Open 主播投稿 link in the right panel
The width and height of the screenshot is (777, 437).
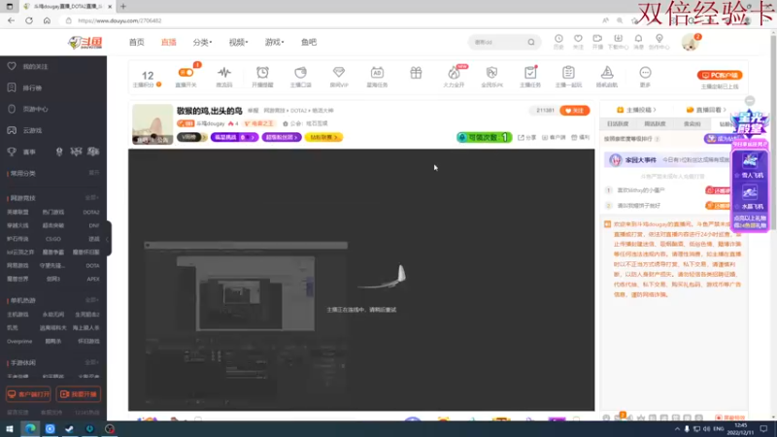pyautogui.click(x=636, y=110)
